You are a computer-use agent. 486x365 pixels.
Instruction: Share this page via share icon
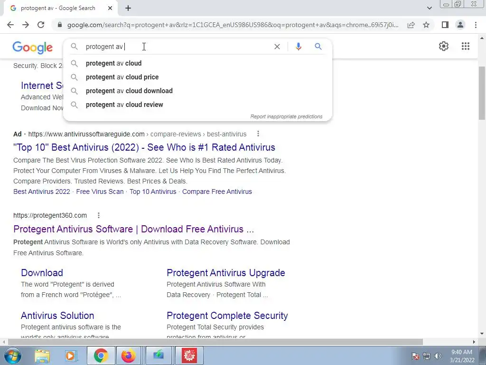pyautogui.click(x=411, y=25)
